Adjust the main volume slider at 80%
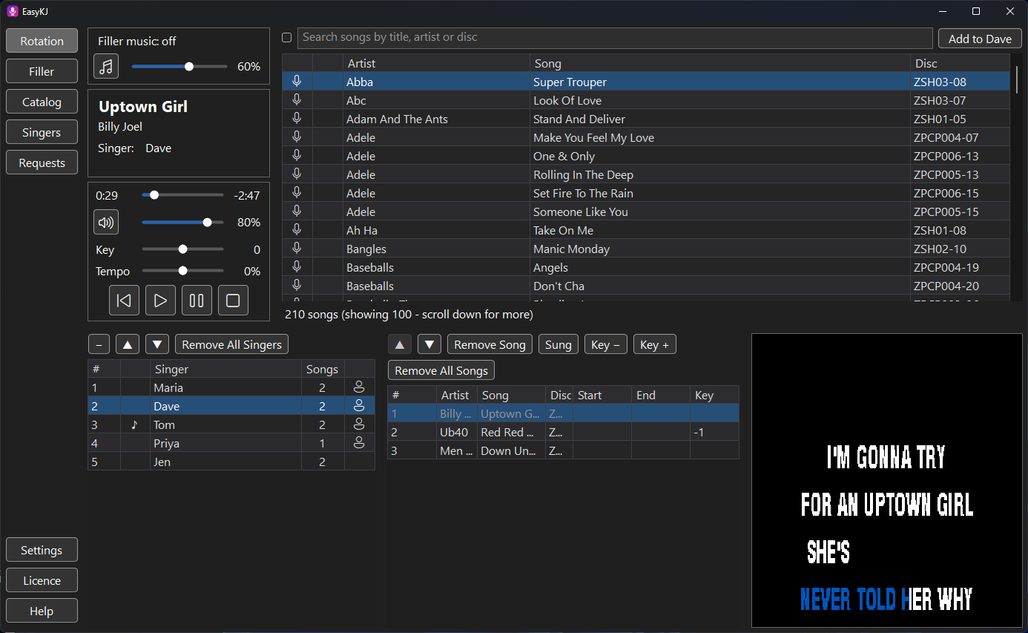1028x633 pixels. point(182,222)
